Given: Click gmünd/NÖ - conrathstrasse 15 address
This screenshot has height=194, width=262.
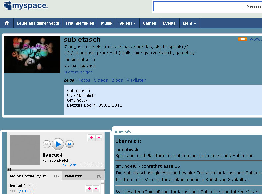Looking at the screenshot, I should (147, 166).
